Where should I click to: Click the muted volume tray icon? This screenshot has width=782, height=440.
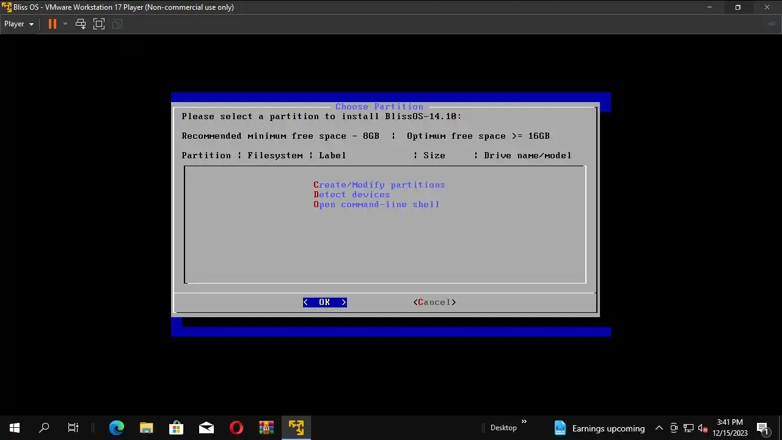pos(703,428)
